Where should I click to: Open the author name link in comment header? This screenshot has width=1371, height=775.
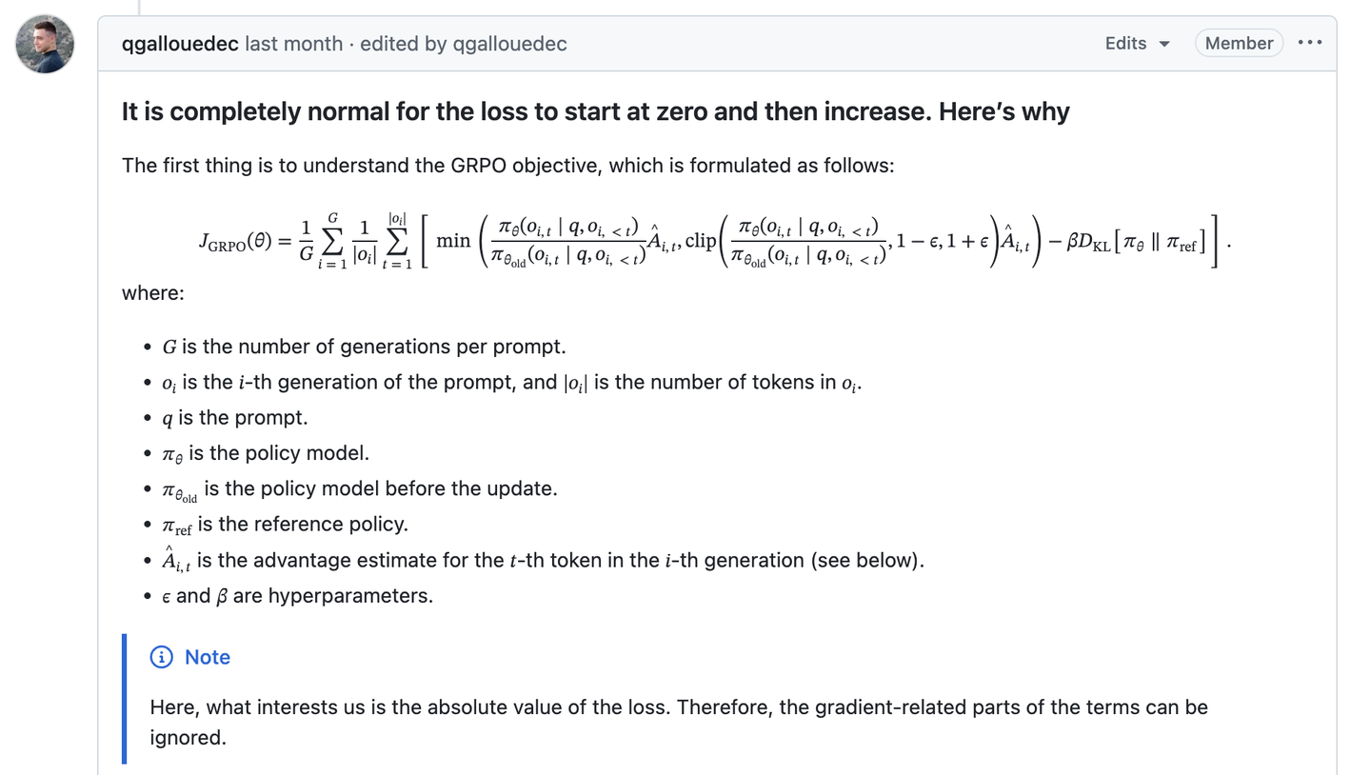point(180,44)
